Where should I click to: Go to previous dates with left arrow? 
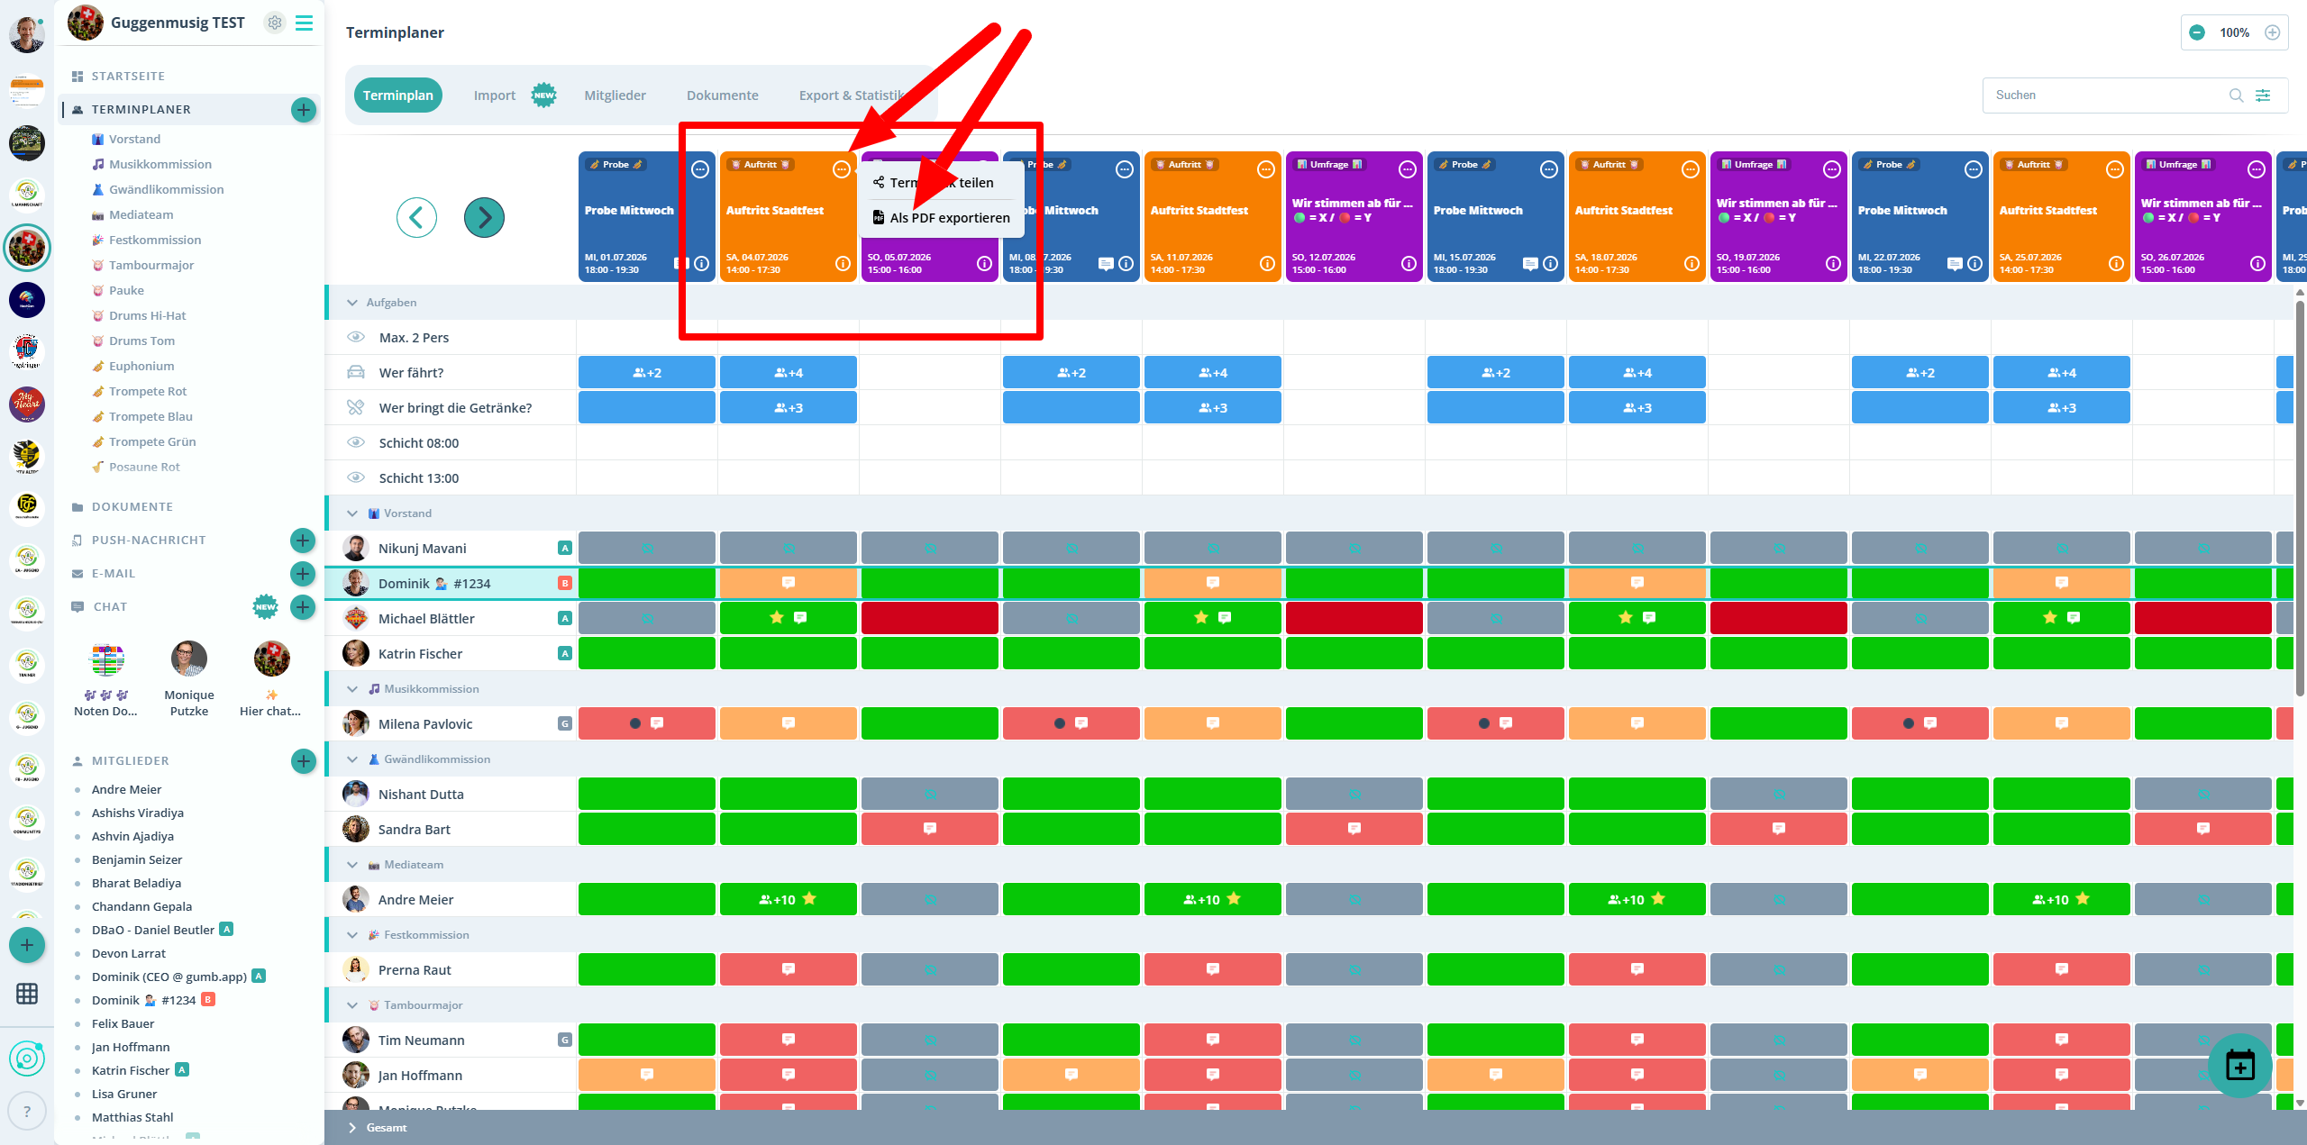[416, 217]
